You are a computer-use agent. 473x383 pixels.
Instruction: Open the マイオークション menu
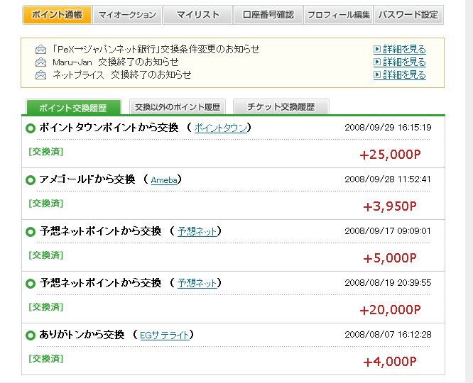pos(126,15)
